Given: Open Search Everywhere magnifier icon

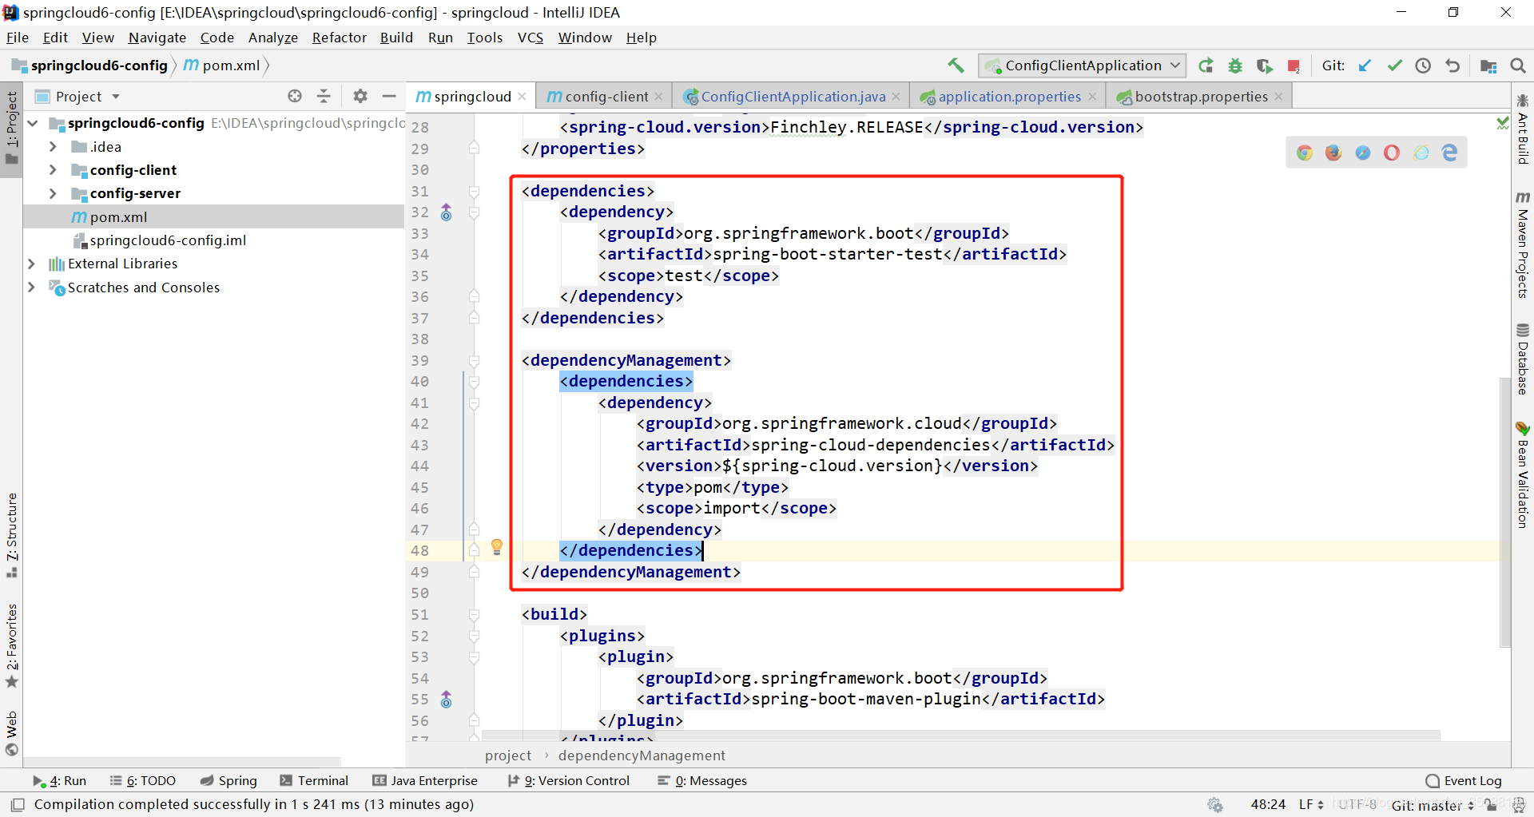Looking at the screenshot, I should (1518, 65).
